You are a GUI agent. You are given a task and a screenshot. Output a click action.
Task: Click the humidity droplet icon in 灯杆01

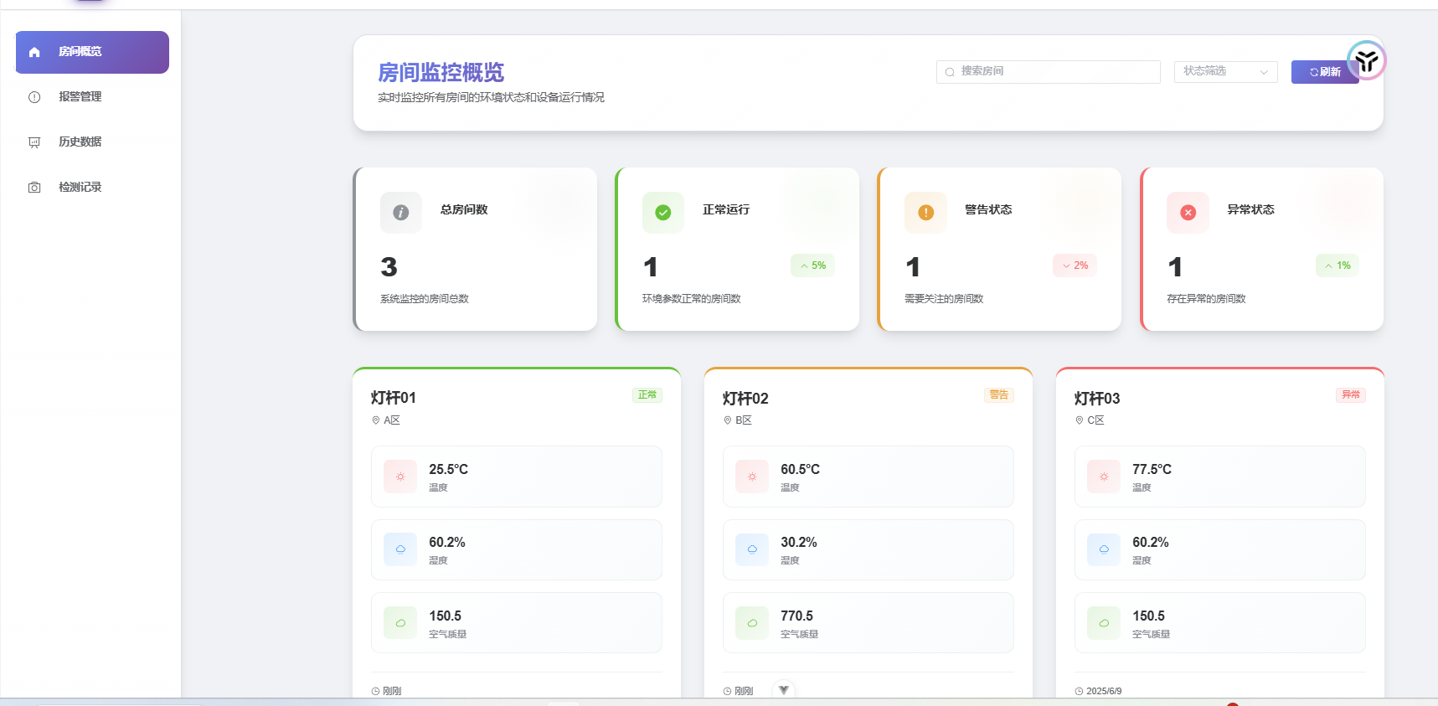pos(400,549)
